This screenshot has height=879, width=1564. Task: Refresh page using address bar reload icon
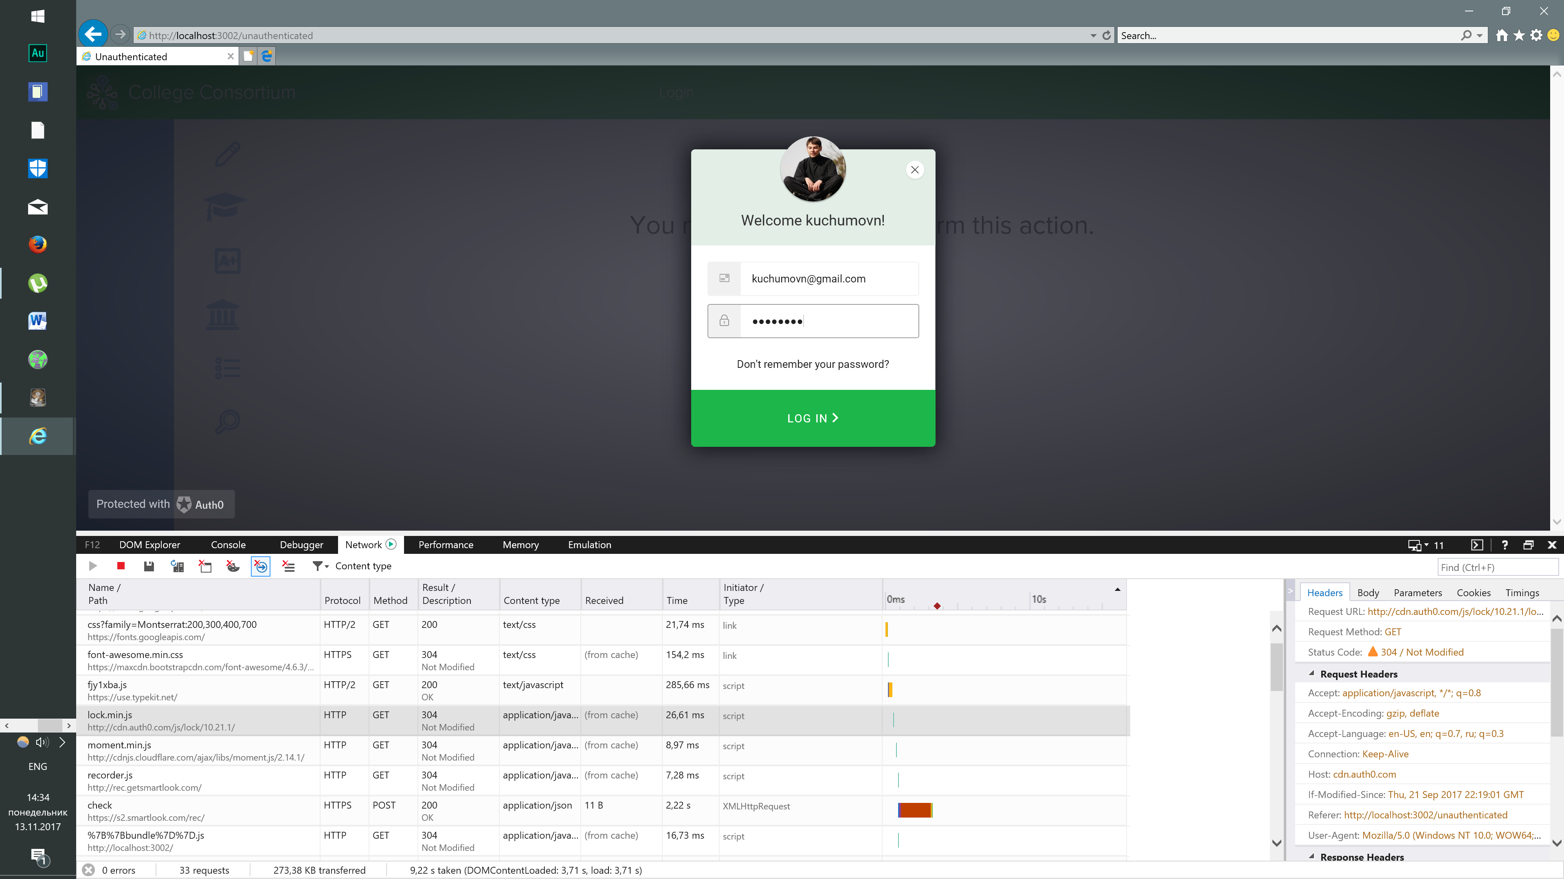click(1107, 35)
